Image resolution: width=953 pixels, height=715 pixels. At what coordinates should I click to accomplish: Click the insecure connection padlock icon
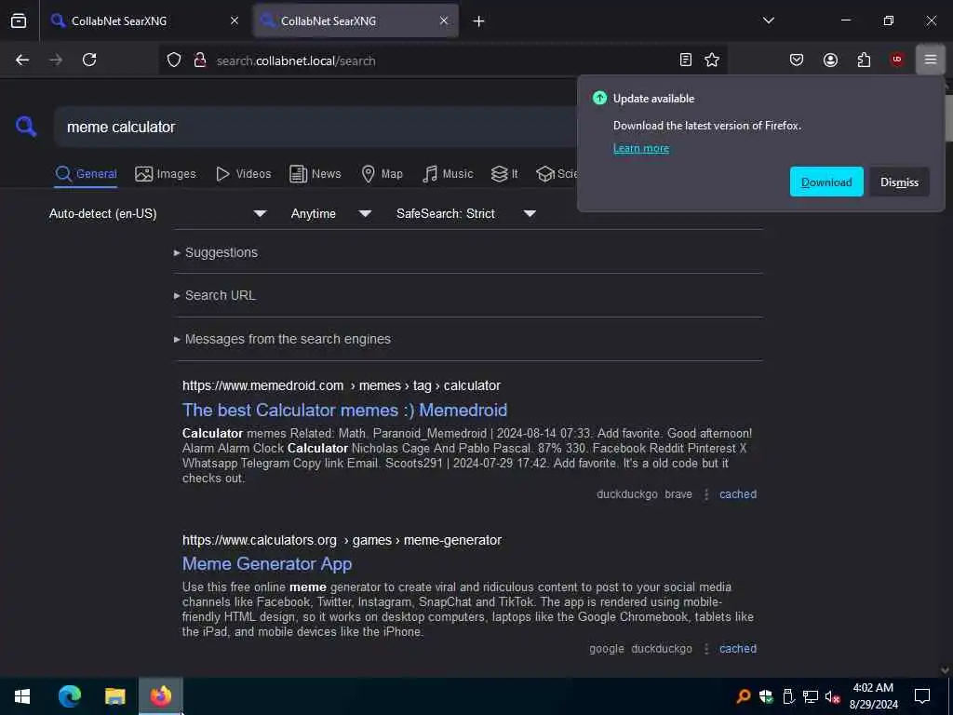click(200, 61)
